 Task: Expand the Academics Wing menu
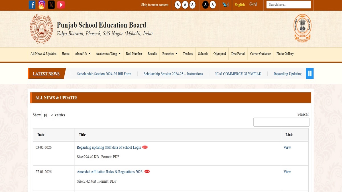coord(108,54)
